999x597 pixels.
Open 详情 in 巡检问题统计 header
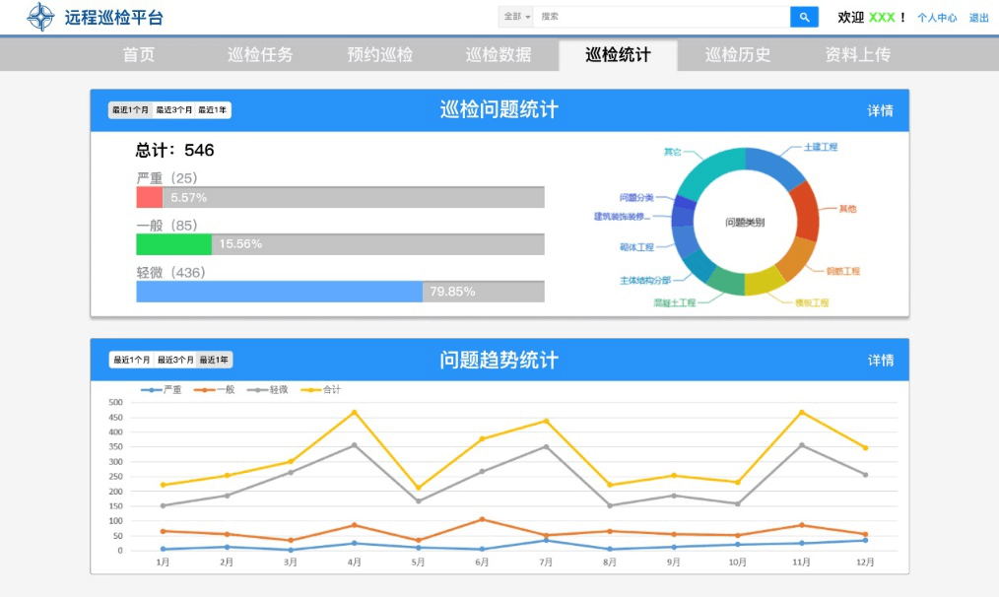pyautogui.click(x=880, y=110)
